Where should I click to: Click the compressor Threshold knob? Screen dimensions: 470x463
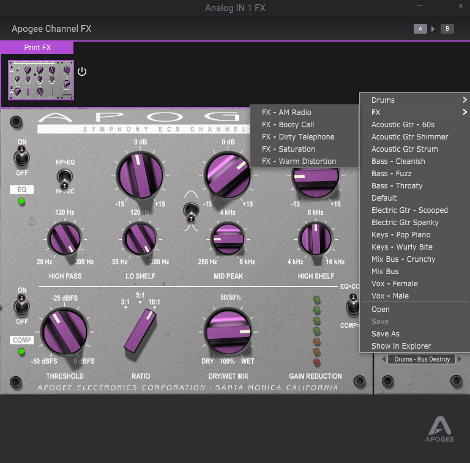tap(64, 332)
